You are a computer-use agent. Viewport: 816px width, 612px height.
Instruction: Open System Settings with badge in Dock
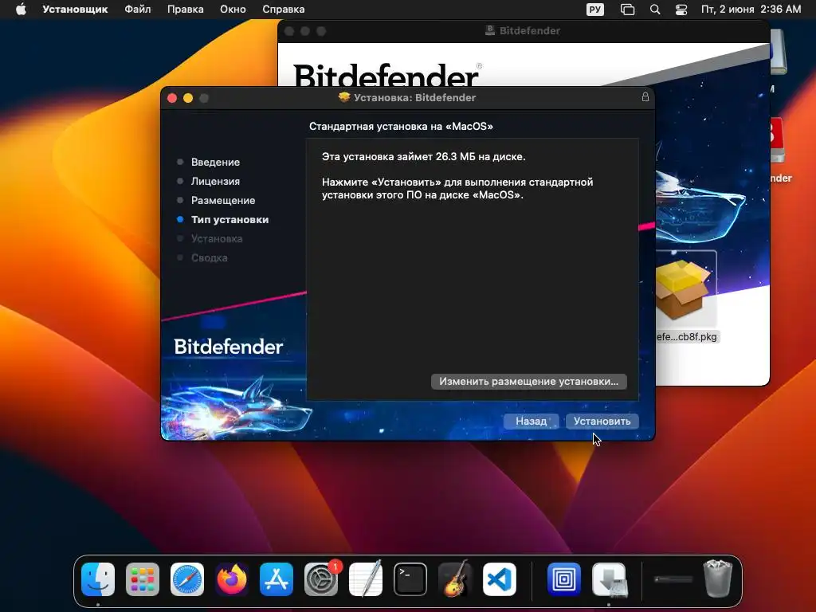click(x=322, y=579)
